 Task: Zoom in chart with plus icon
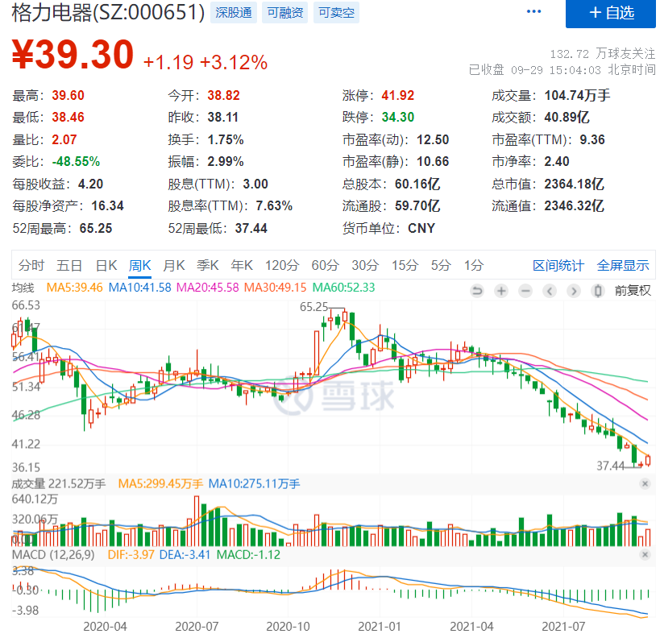pyautogui.click(x=501, y=291)
